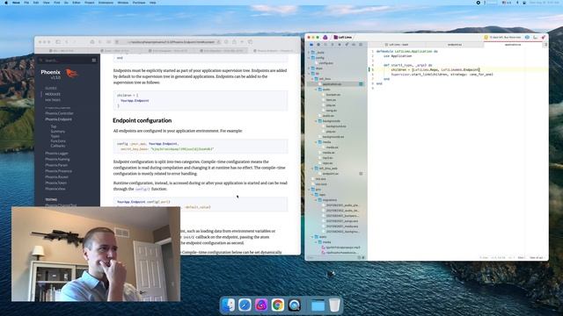Switch to the application.ex tab in Nova
Viewport: 563px width, 316px height.
click(x=513, y=45)
